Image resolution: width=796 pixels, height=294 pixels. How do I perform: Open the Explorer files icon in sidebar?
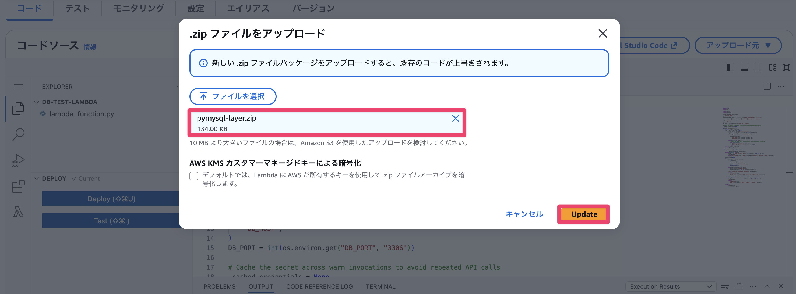18,109
